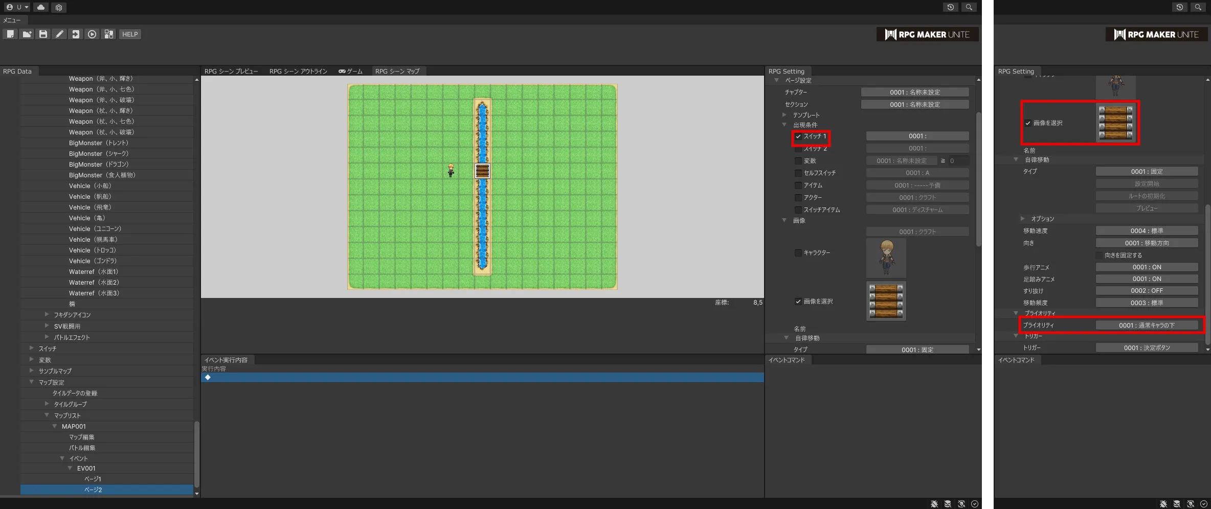Check the キャラクター image checkbox
The width and height of the screenshot is (1211, 509).
tap(798, 253)
